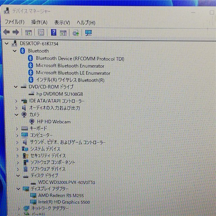Toggle the action pane toolbar icon

coord(63,33)
